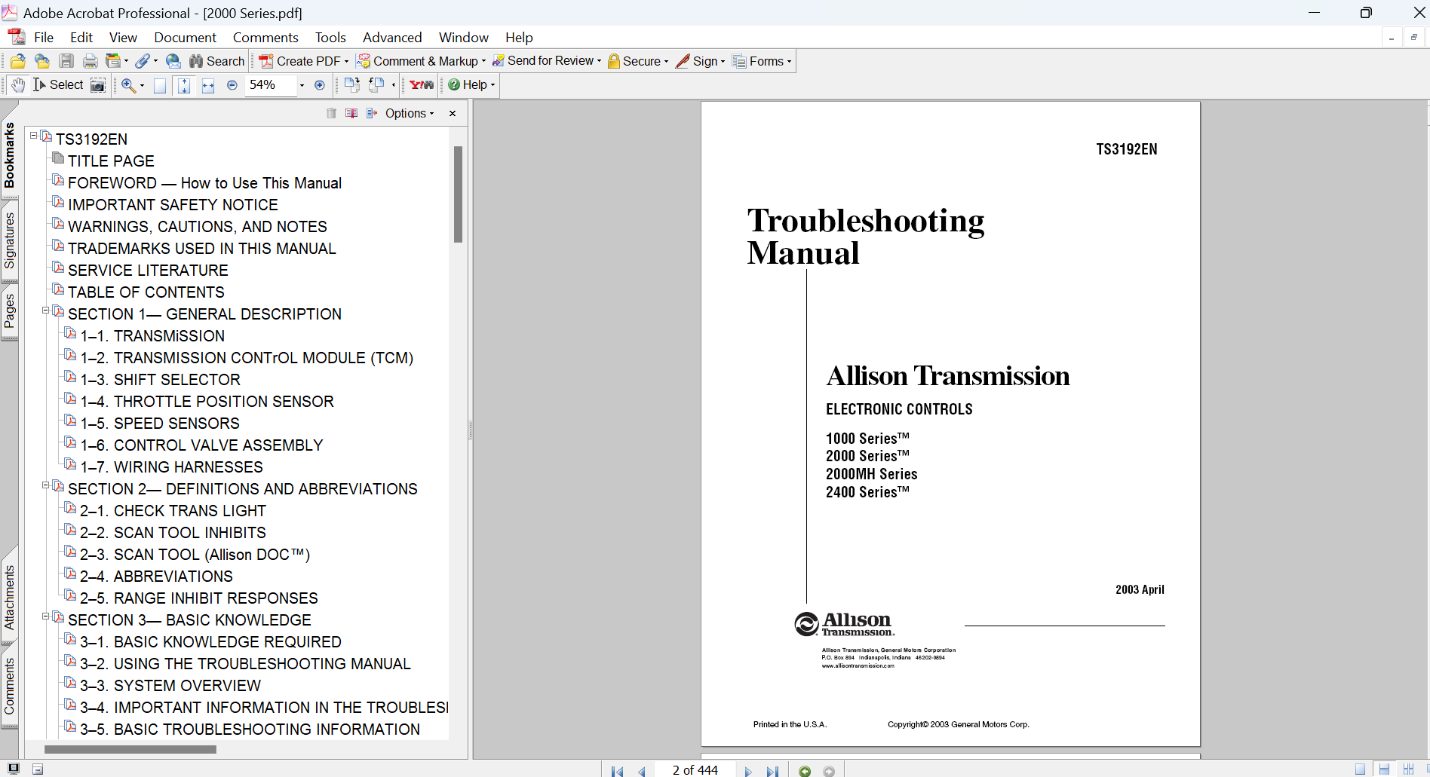Viewport: 1430px width, 777px height.
Task: Switch to the Signatures side tab
Action: click(x=9, y=240)
